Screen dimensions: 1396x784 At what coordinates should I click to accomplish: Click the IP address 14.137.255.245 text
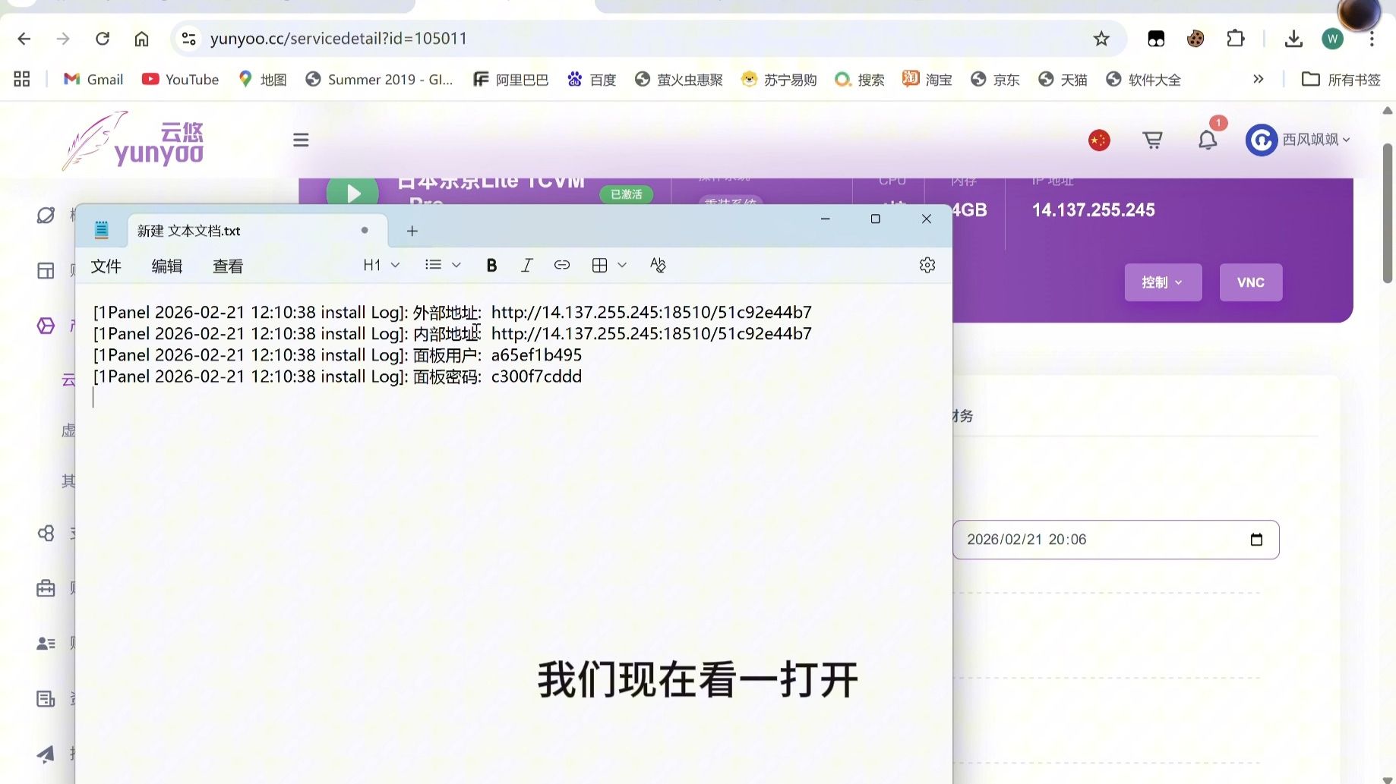(1094, 210)
